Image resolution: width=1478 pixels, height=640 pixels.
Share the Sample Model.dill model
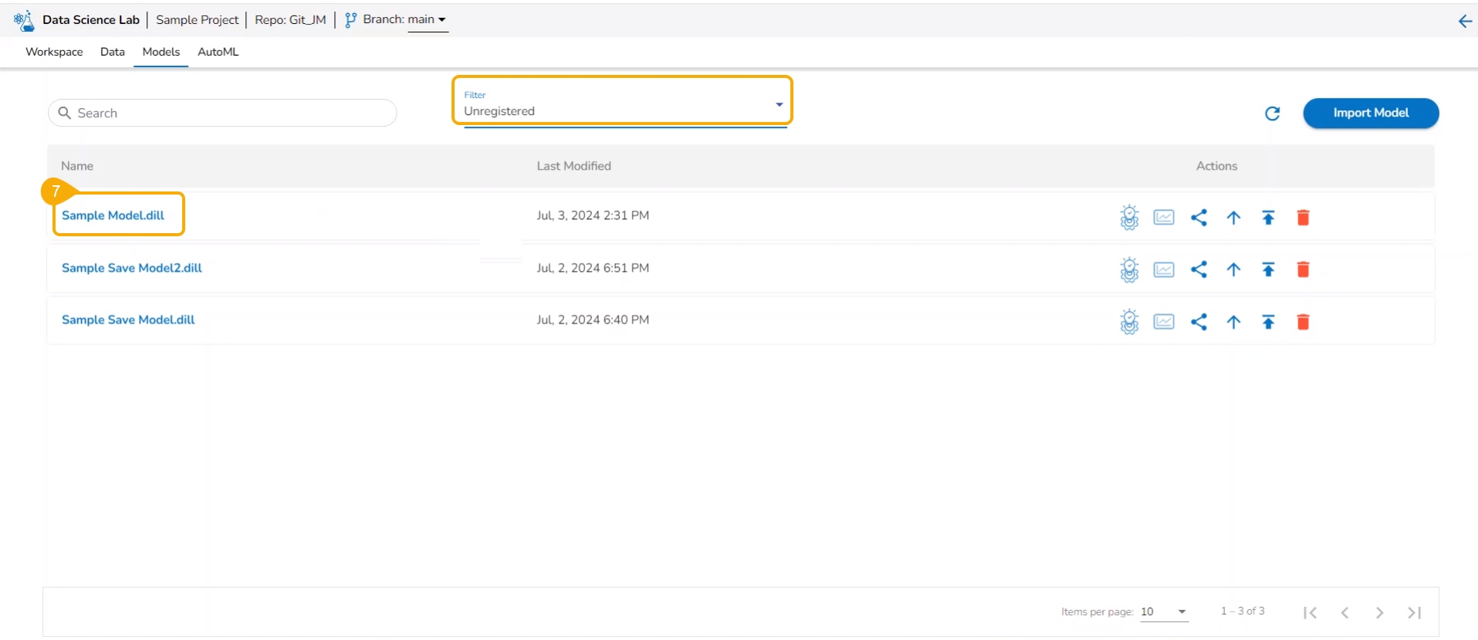[1198, 218]
